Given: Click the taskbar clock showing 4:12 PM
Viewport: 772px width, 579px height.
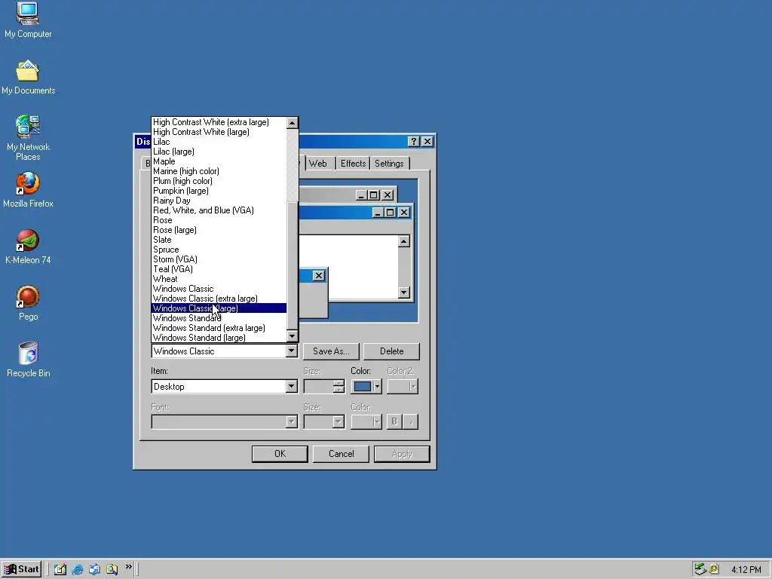Looking at the screenshot, I should (746, 570).
